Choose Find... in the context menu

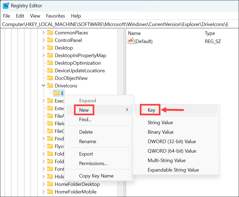tap(99, 120)
